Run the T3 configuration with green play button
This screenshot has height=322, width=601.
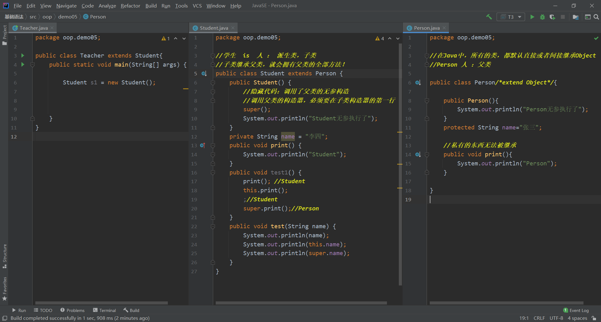click(x=532, y=17)
